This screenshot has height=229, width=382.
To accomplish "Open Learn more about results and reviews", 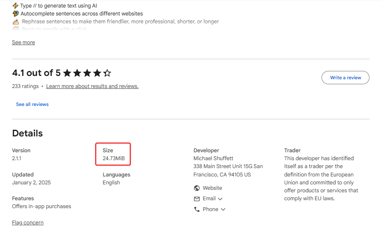I will click(92, 86).
